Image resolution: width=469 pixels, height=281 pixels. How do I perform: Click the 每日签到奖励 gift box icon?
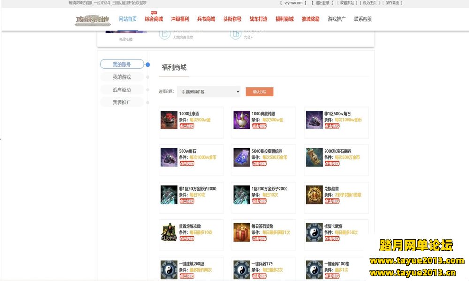242,232
